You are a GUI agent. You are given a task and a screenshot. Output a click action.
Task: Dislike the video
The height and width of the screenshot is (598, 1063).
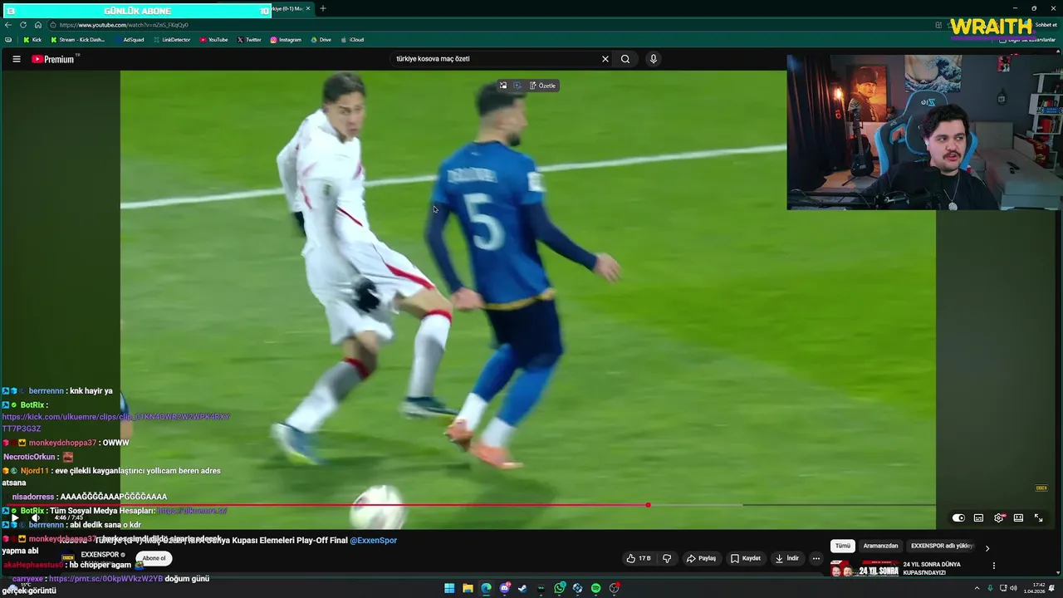click(667, 558)
